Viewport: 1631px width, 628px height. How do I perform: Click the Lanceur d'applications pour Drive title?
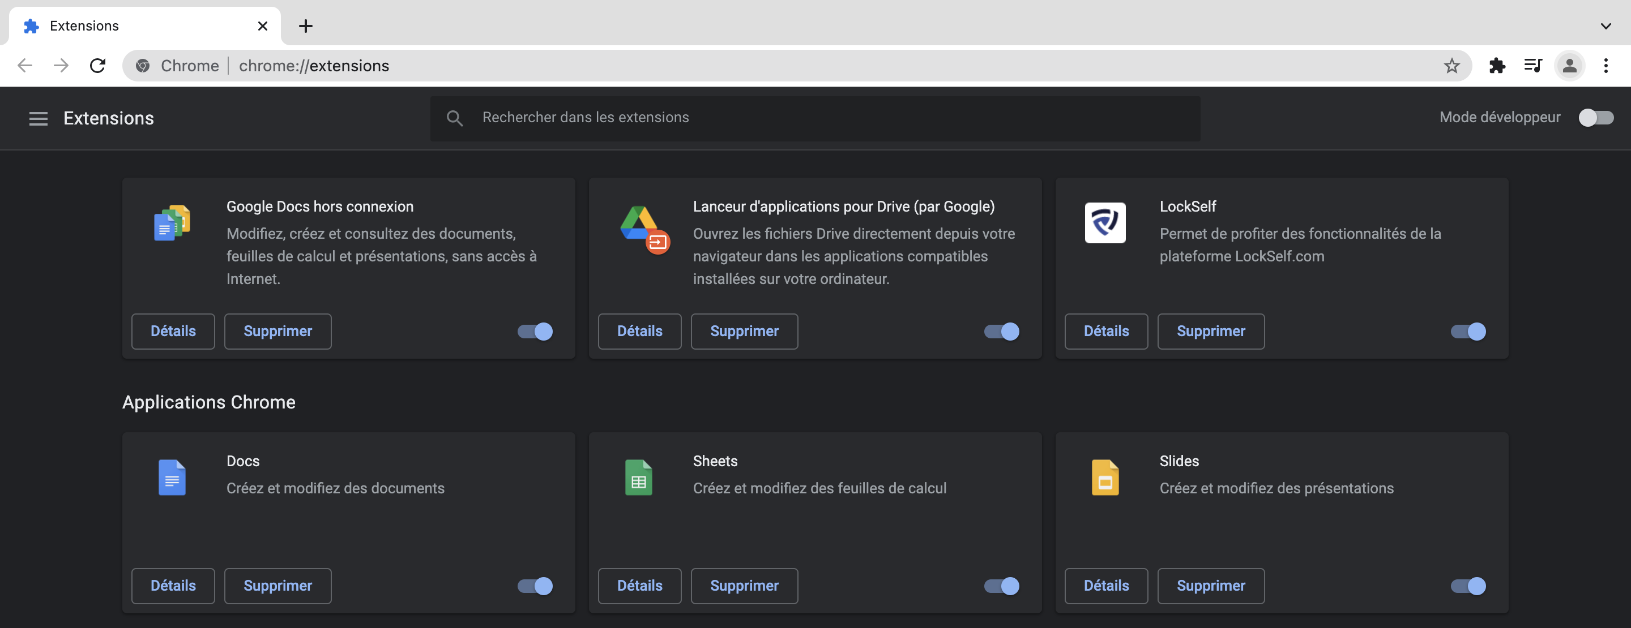click(843, 207)
